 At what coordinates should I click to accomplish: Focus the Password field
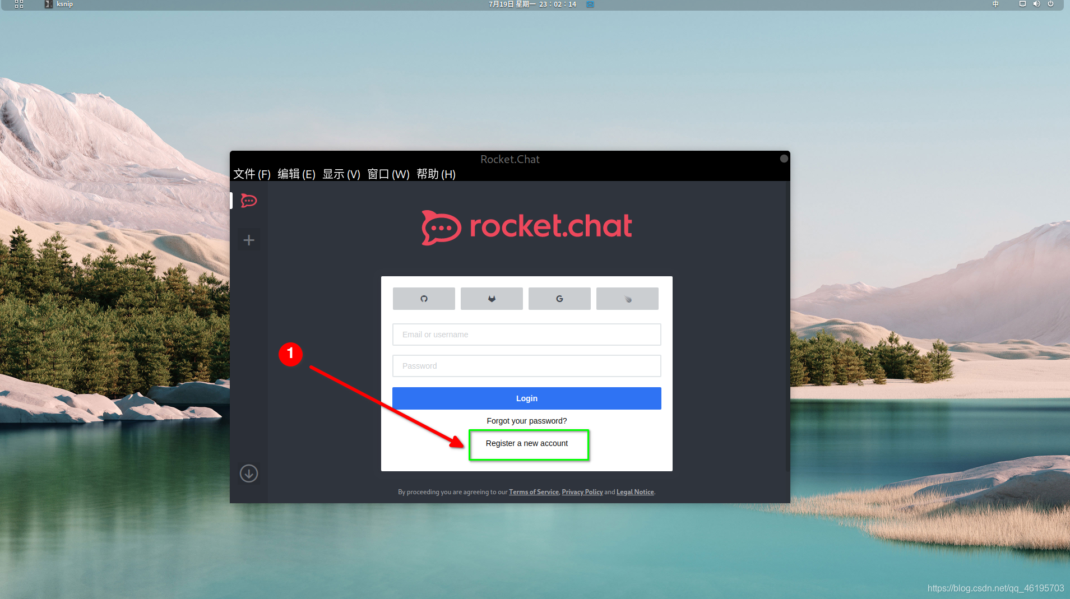click(527, 366)
